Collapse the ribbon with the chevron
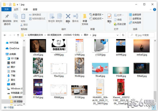Image resolution: width=158 pixels, height=111 pixels. click(151, 10)
